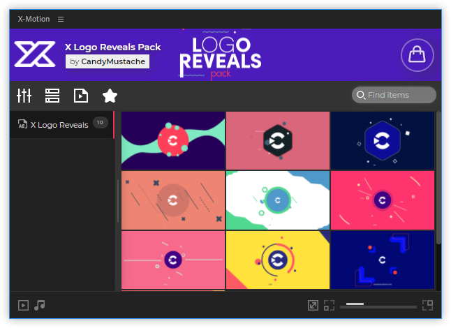
Task: Select the dark navy blue hexagon thumbnail
Action: [383, 140]
